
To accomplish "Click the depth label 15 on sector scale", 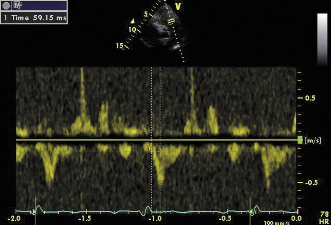I will tap(120, 46).
